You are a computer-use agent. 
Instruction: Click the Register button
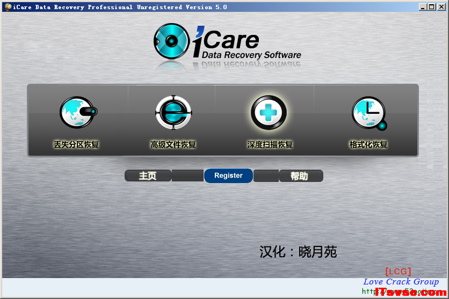(x=228, y=176)
